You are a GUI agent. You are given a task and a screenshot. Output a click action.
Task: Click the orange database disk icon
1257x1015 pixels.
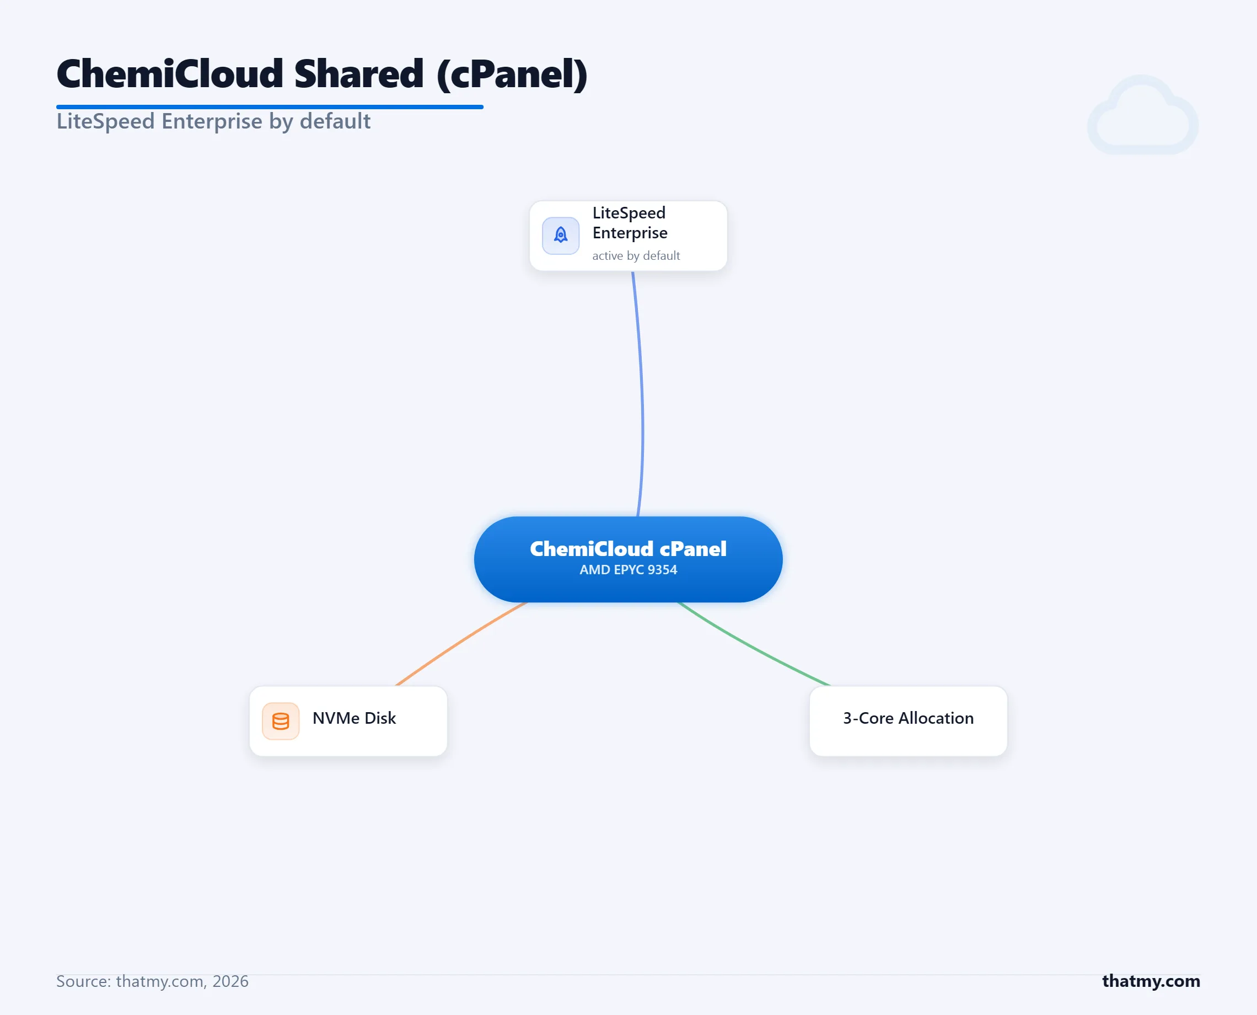click(x=281, y=721)
